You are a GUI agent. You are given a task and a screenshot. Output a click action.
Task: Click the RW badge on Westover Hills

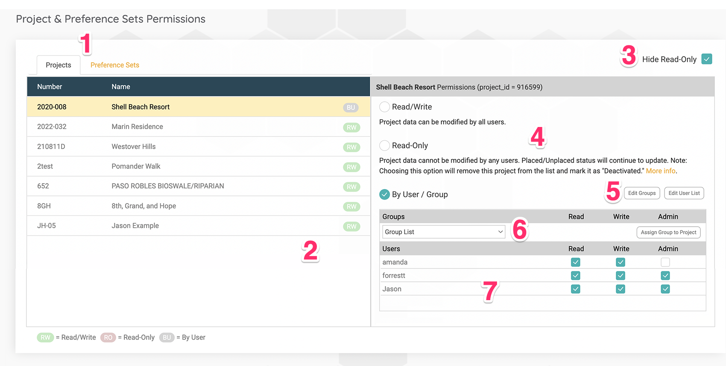pos(351,147)
